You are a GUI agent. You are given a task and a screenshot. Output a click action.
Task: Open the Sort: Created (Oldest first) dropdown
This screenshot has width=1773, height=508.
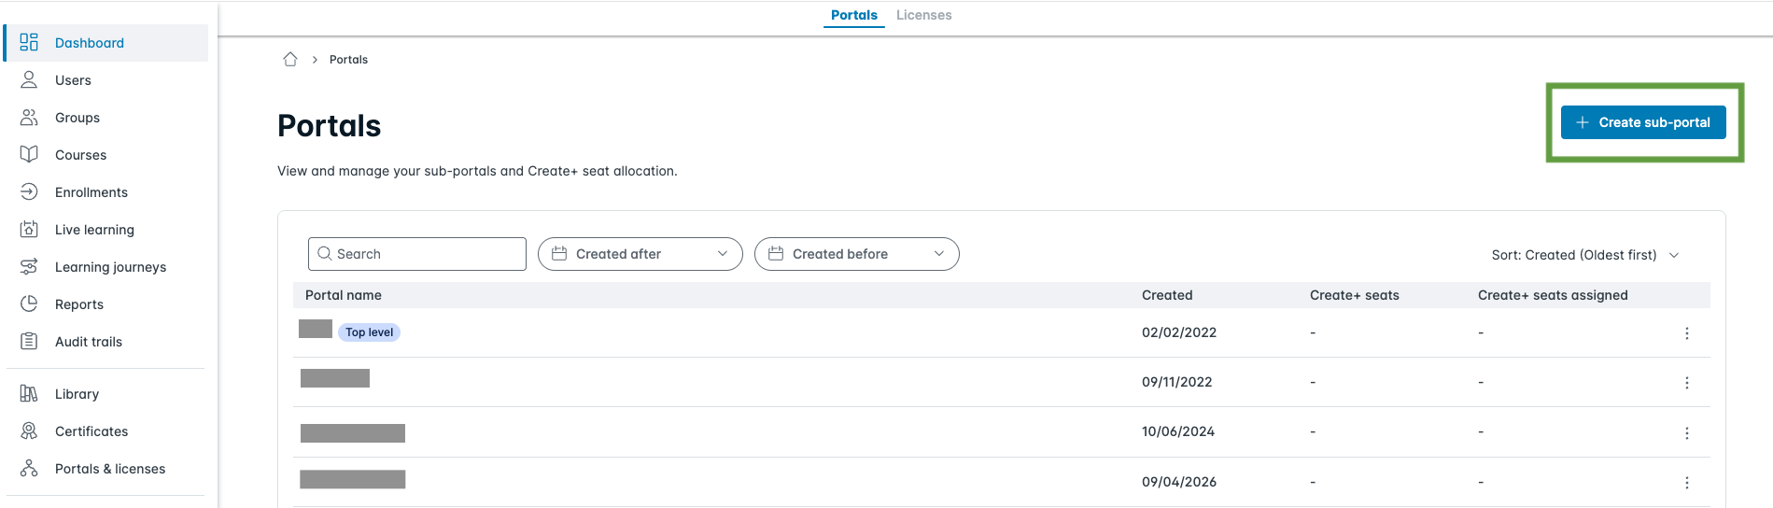(x=1585, y=255)
